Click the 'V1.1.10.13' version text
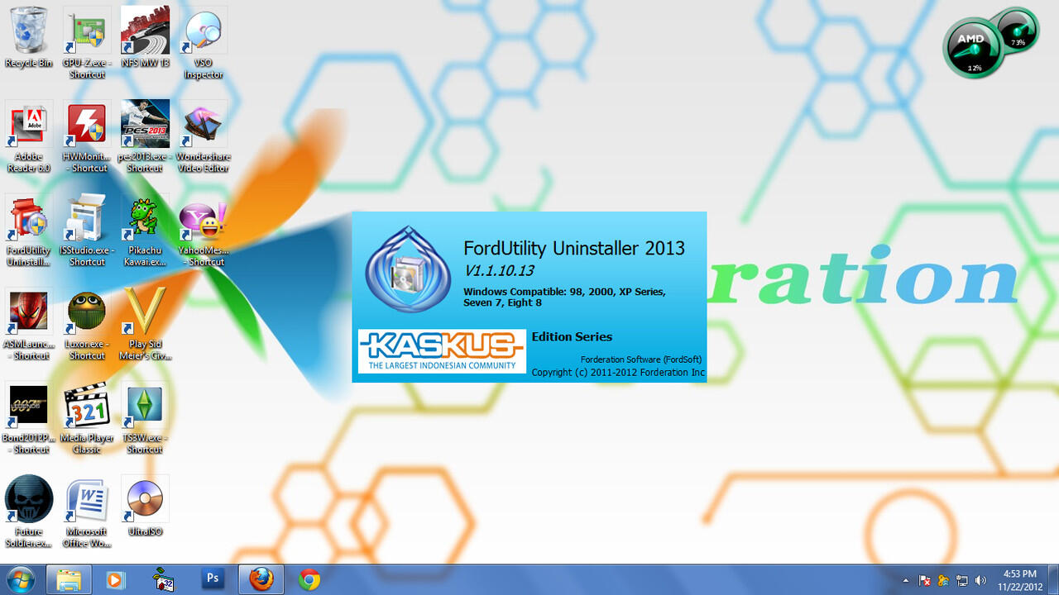Screen dimensions: 1059x595 click(x=499, y=270)
